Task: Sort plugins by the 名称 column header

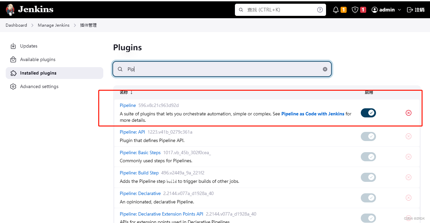Action: point(126,92)
